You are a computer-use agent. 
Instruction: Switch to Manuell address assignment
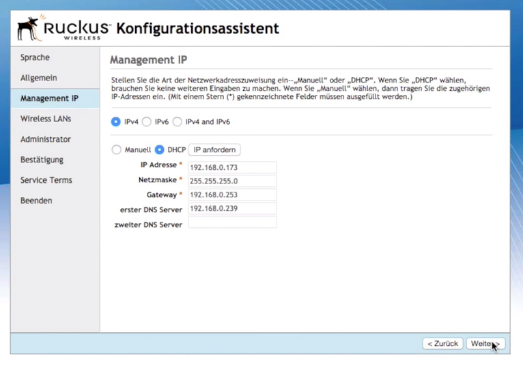(117, 150)
